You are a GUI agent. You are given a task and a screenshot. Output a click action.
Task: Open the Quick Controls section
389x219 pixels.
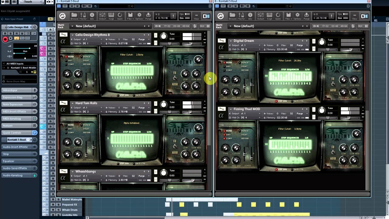pyautogui.click(x=19, y=133)
